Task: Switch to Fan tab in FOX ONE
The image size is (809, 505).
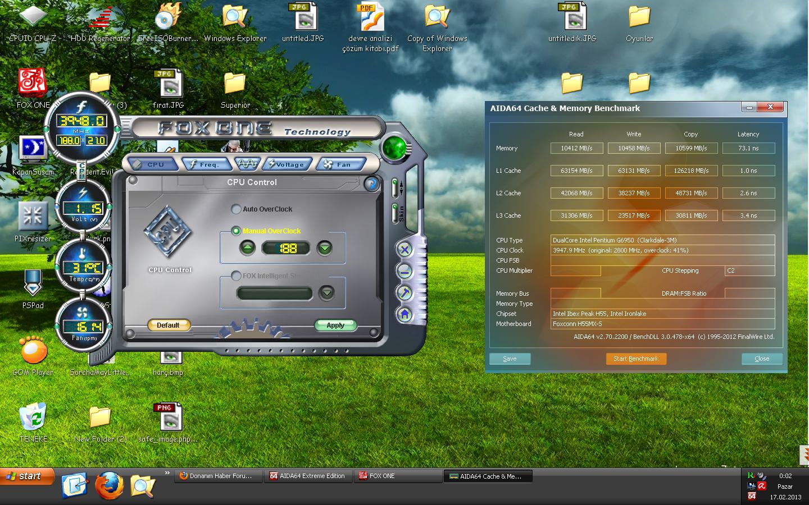Action: pos(340,164)
